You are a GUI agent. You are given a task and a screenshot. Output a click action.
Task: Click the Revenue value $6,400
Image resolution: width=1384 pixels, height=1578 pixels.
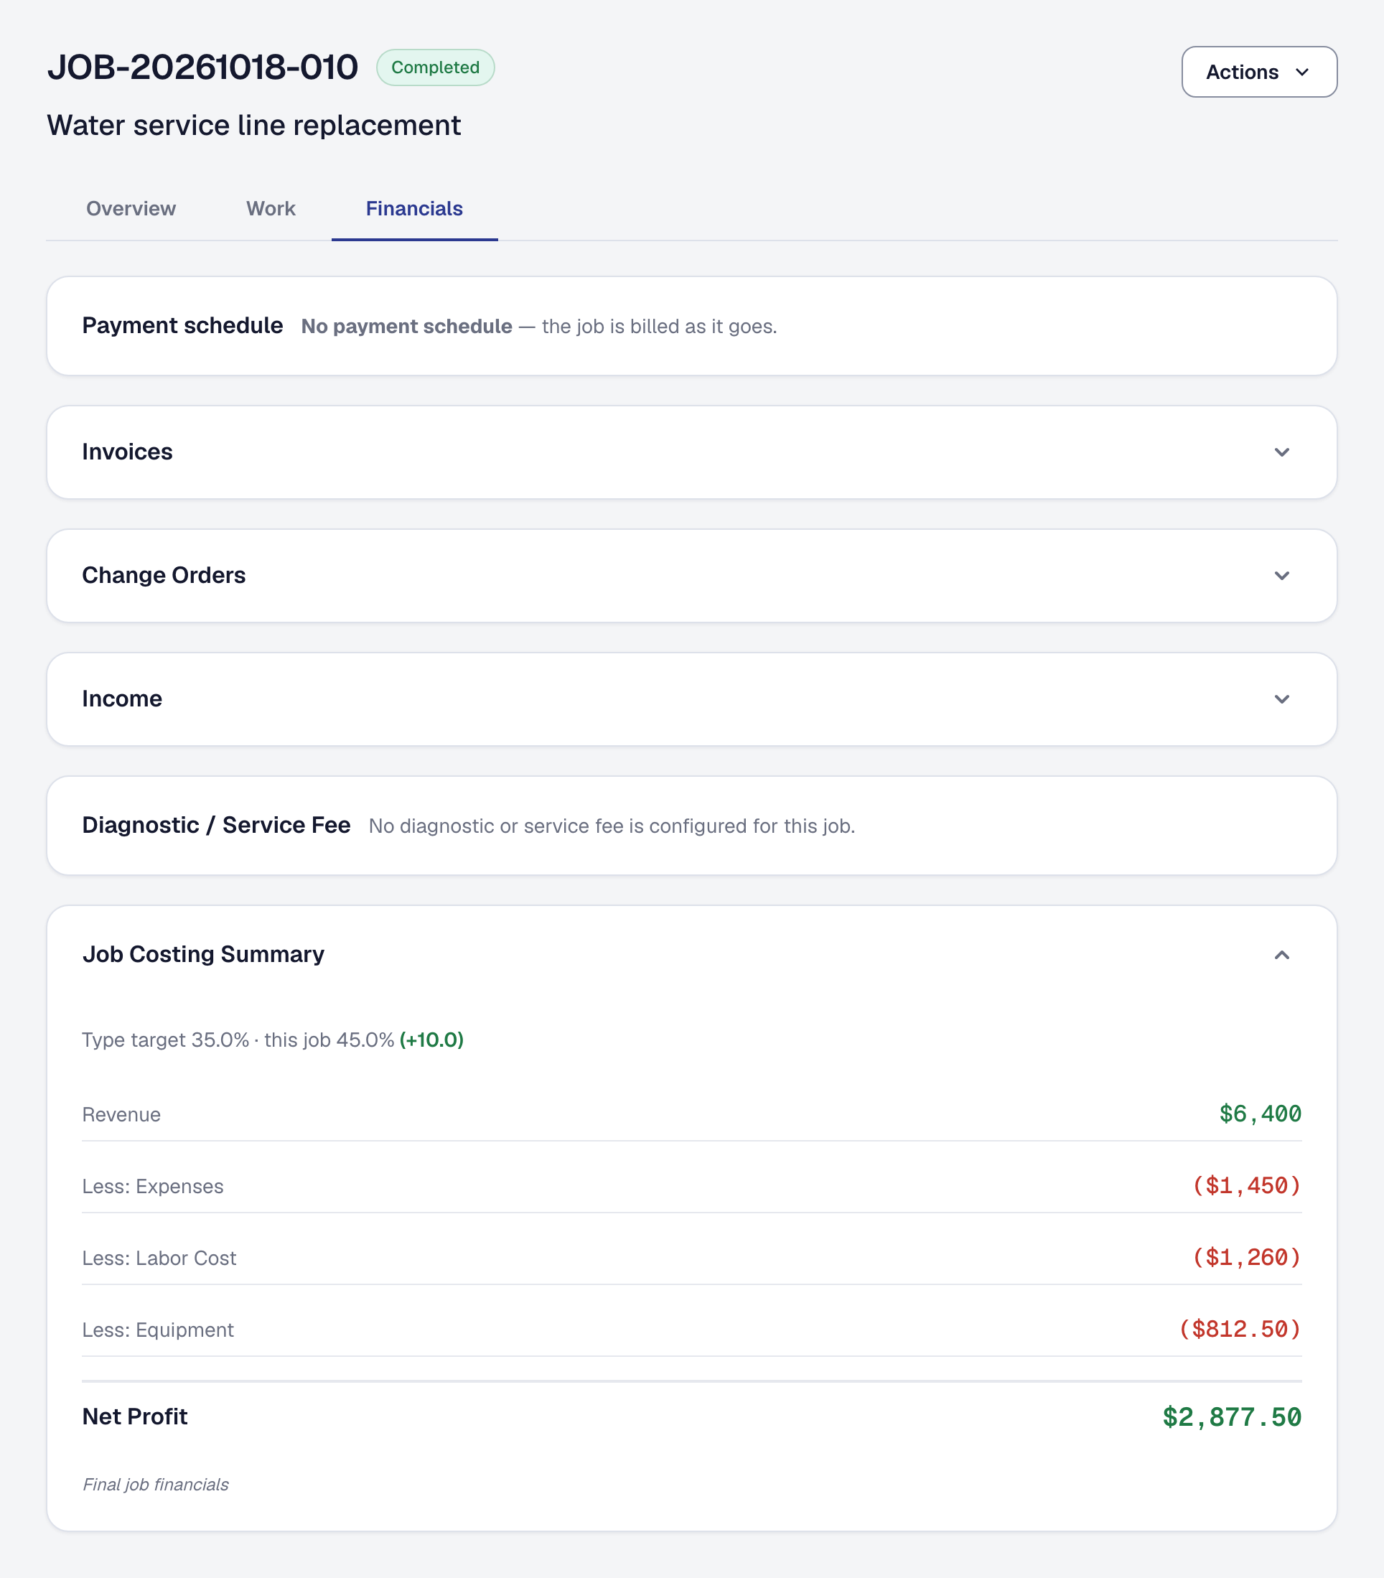pyautogui.click(x=1260, y=1114)
